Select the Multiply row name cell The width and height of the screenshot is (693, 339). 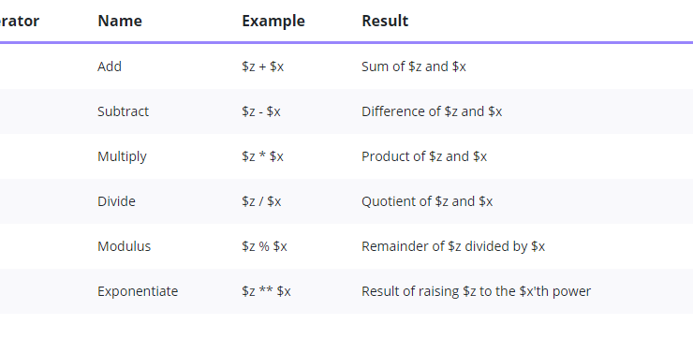[122, 156]
